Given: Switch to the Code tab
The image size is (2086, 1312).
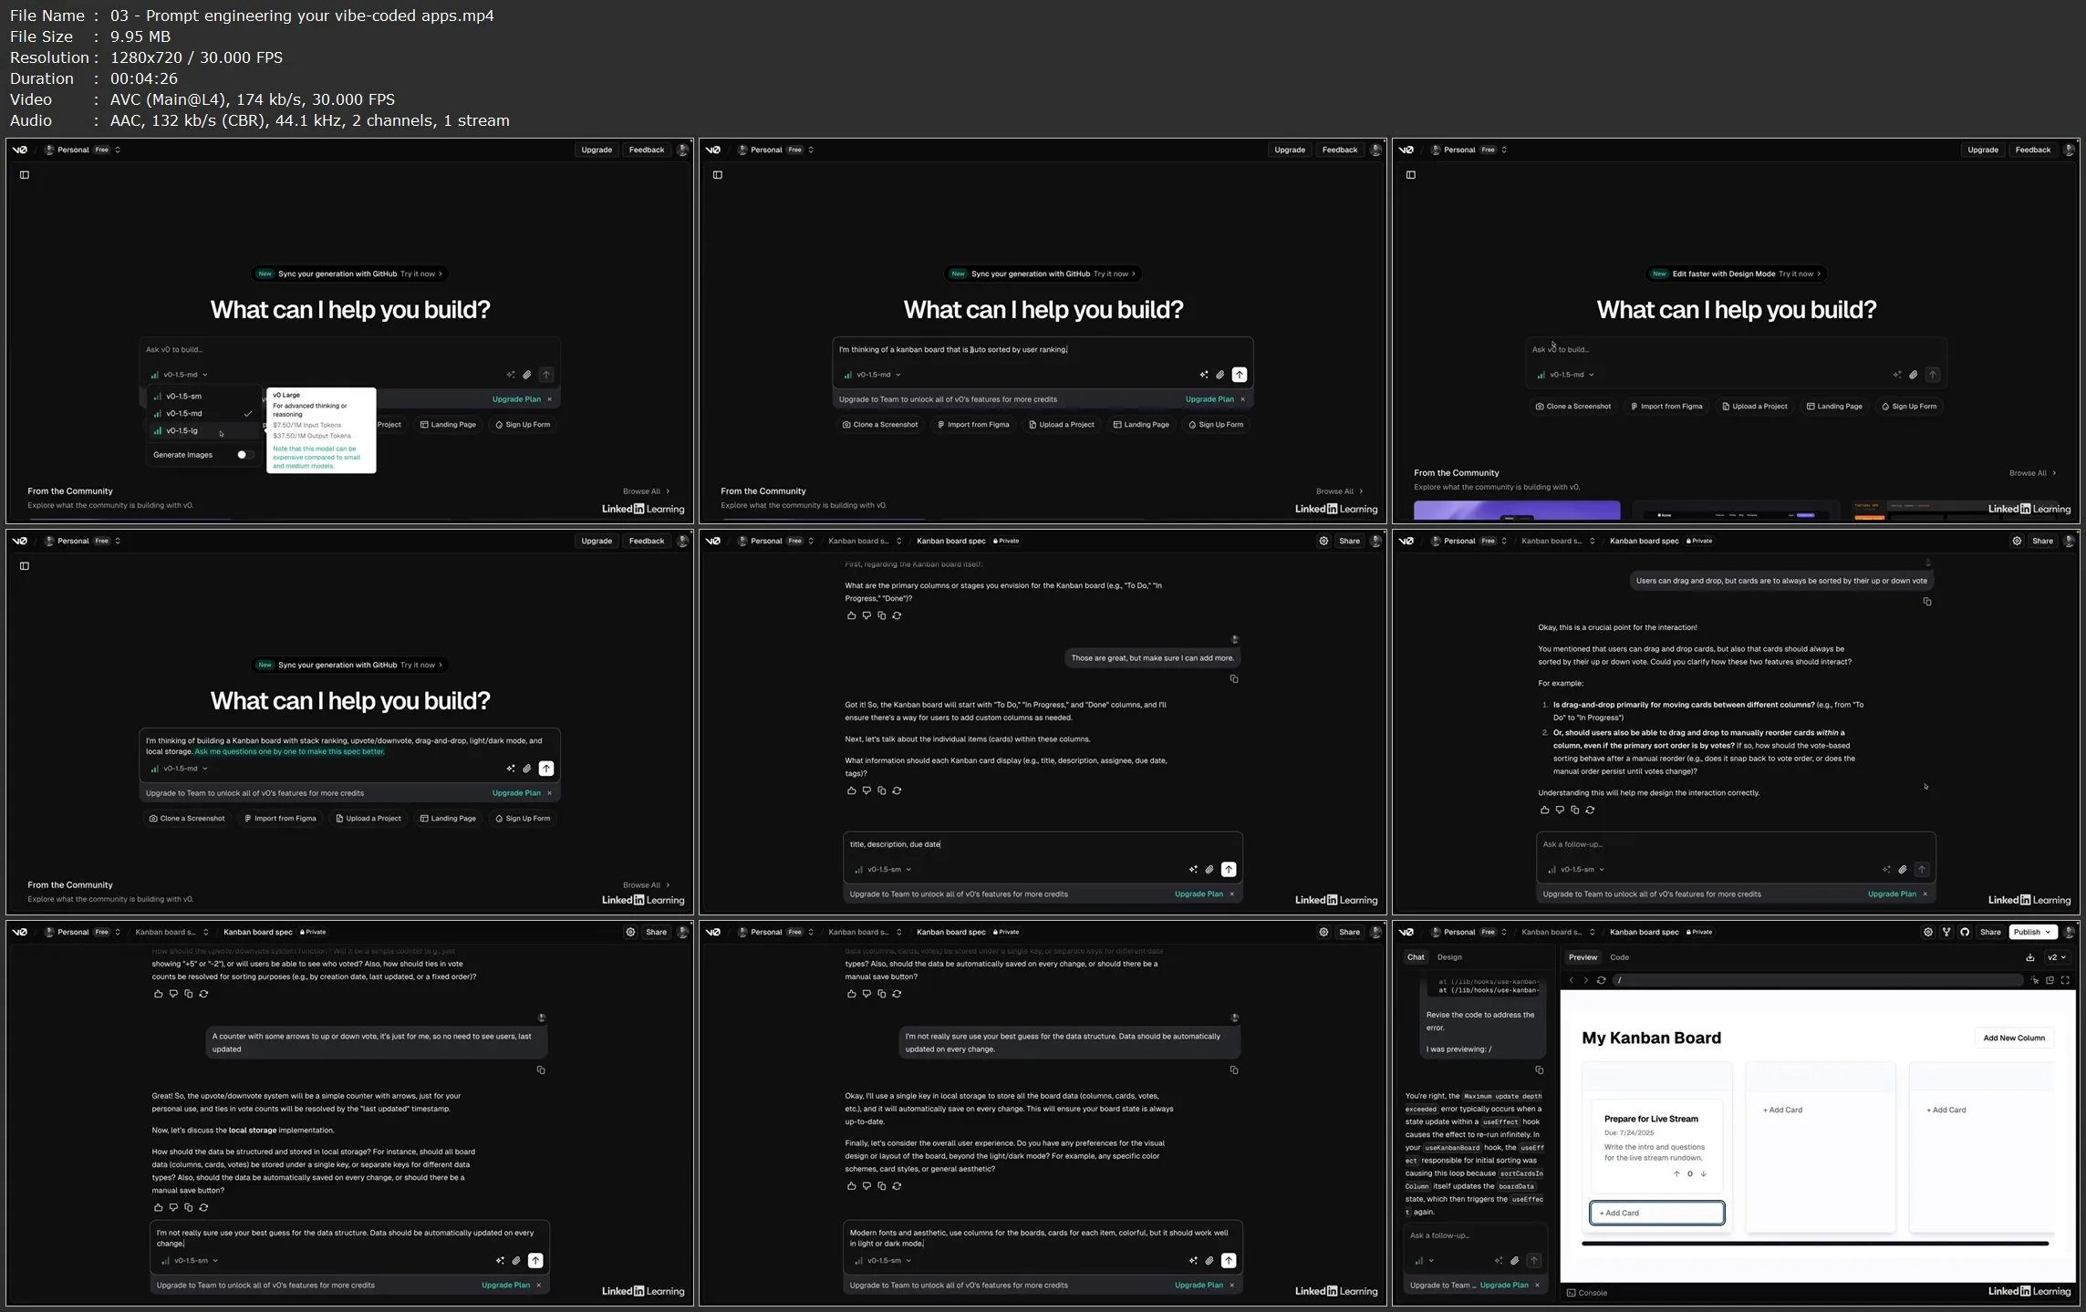Looking at the screenshot, I should point(1619,957).
